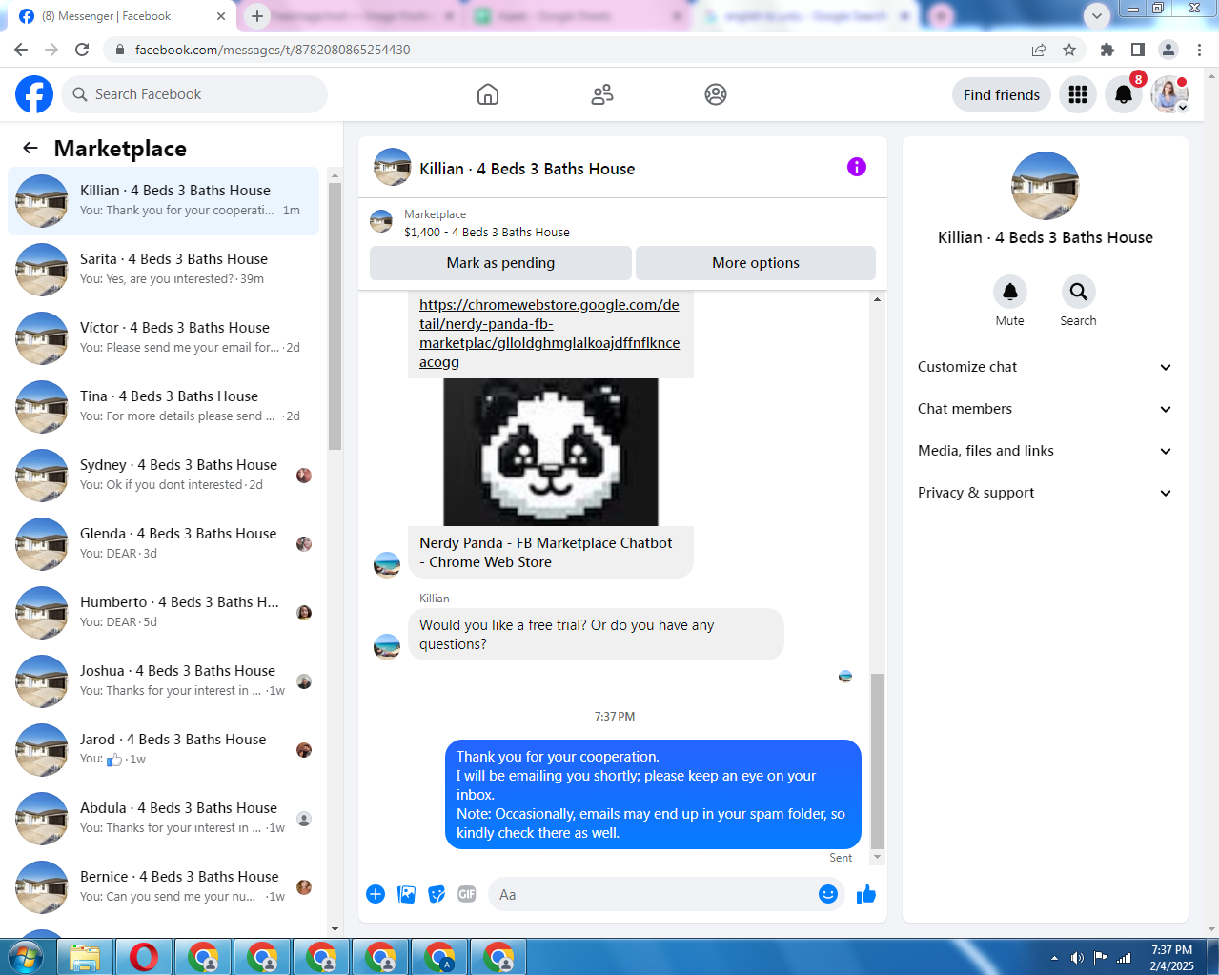The image size is (1219, 975).
Task: Open Marketplace listing $1,400 4 Beds link
Action: coord(486,232)
